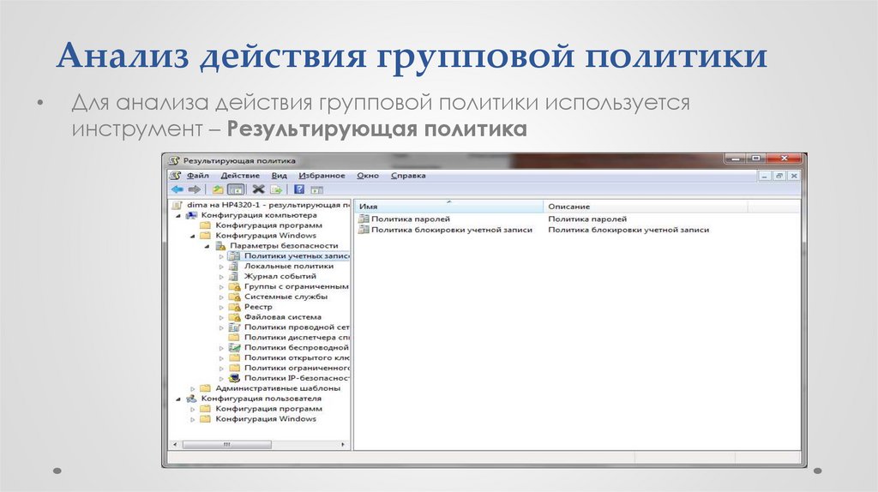Click the Up one level folder icon
Viewport: 878px width, 492px height.
point(218,189)
